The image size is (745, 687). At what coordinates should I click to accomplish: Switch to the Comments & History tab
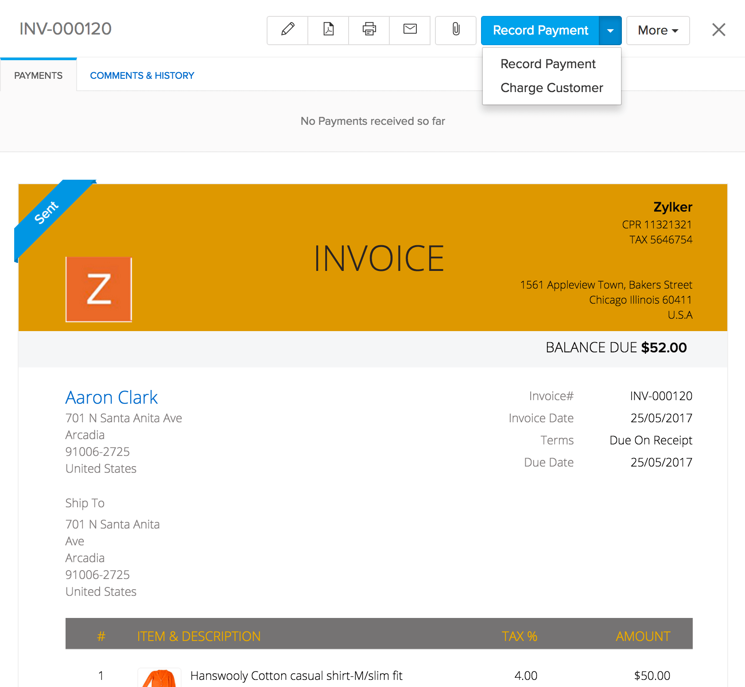tap(142, 75)
